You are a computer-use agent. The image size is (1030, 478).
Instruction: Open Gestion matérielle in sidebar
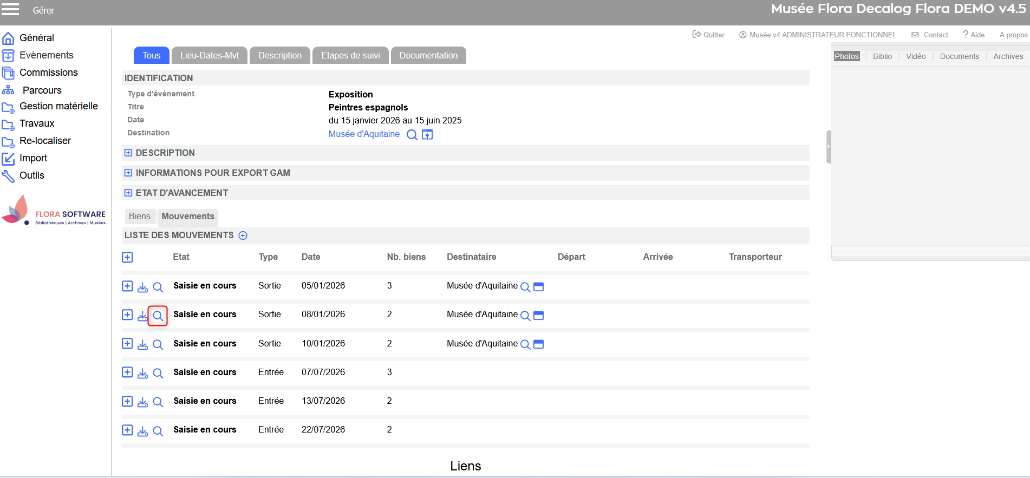(x=58, y=106)
